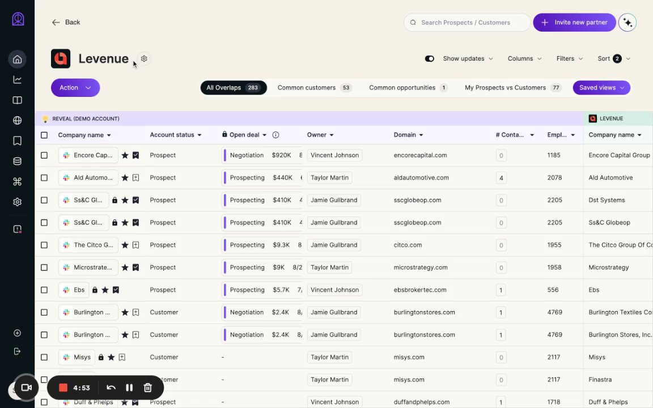Click the lock icon on Ebs row
Viewport: 653px width, 408px height.
(x=95, y=290)
